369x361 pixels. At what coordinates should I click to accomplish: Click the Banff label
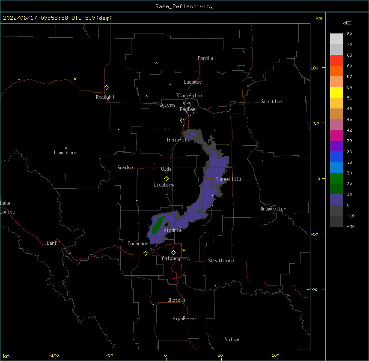click(x=53, y=243)
